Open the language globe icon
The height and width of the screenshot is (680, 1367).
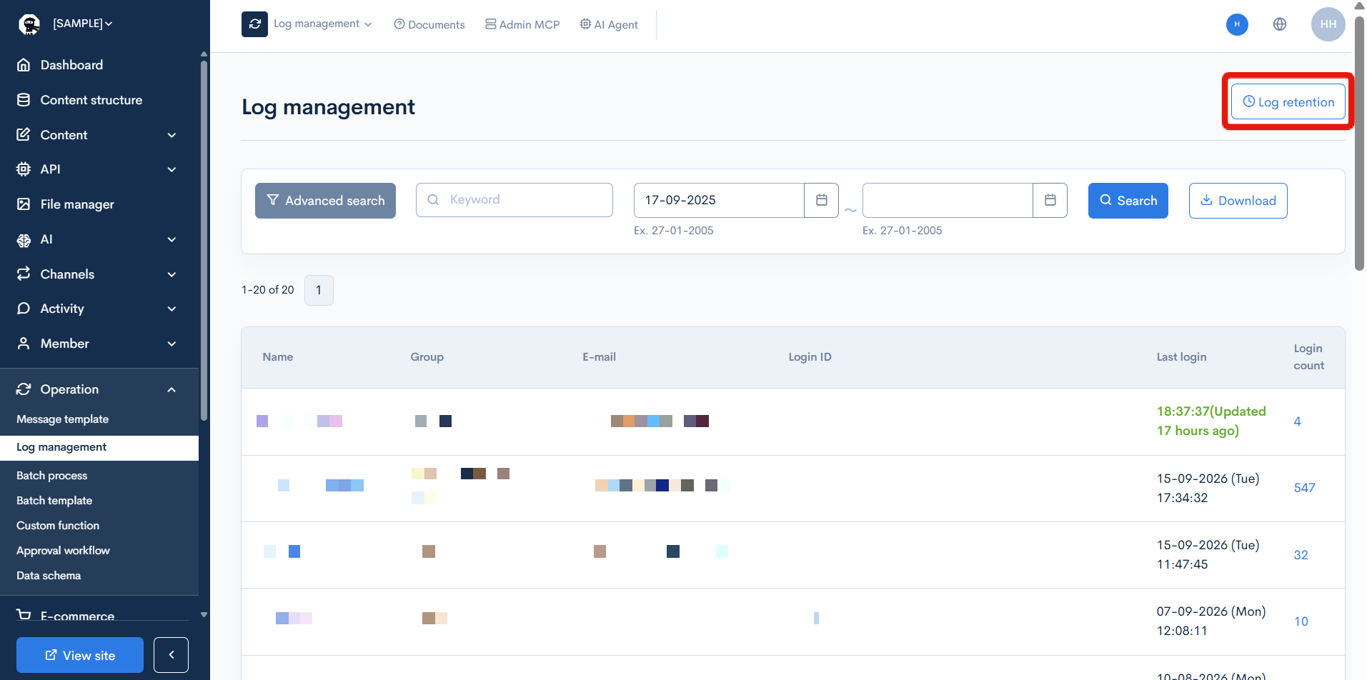point(1280,24)
